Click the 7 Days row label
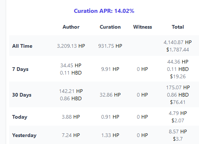 20,69
